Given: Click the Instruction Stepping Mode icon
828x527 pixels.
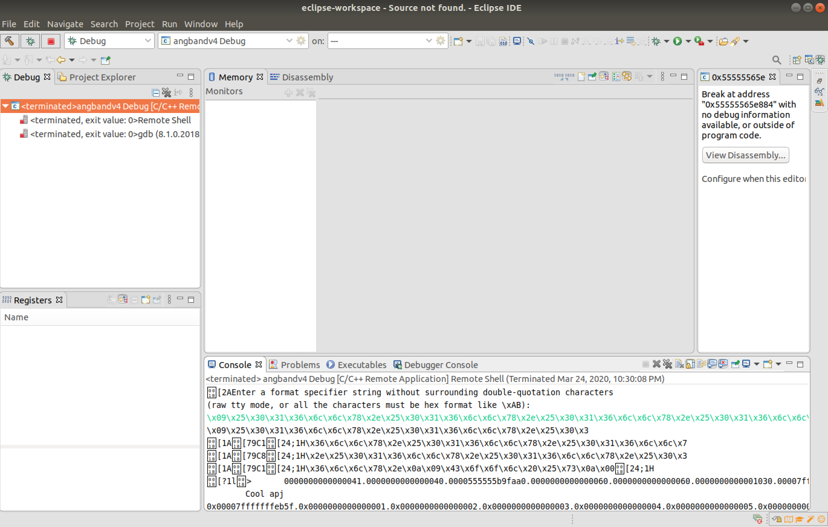Looking at the screenshot, I should pyautogui.click(x=619, y=41).
